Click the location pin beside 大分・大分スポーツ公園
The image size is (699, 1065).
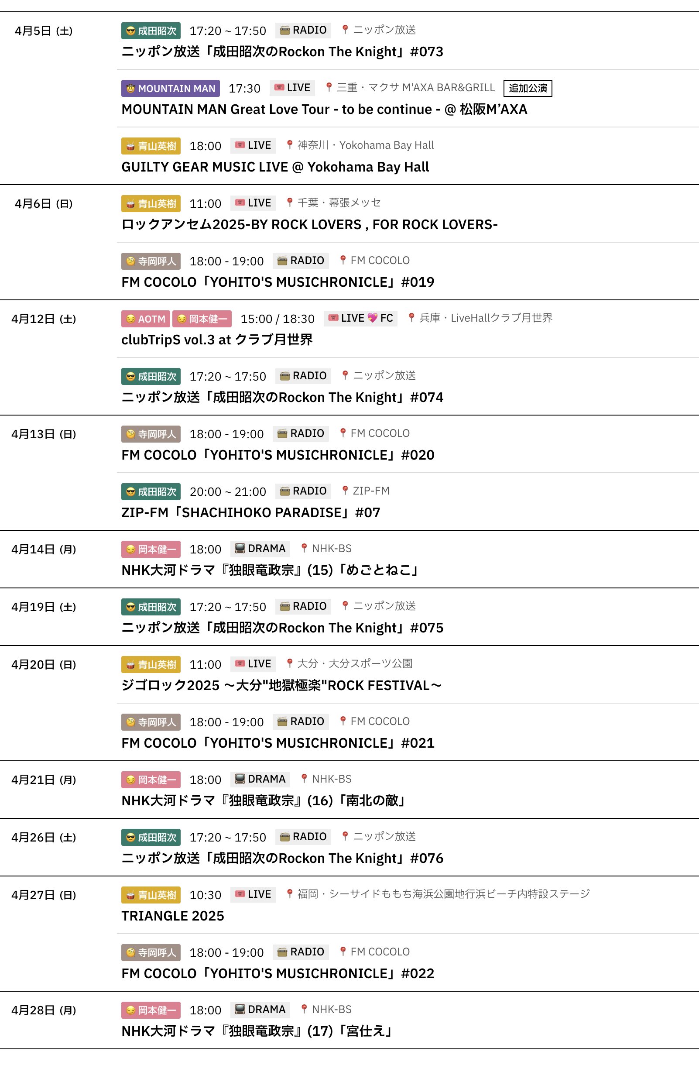click(x=290, y=663)
